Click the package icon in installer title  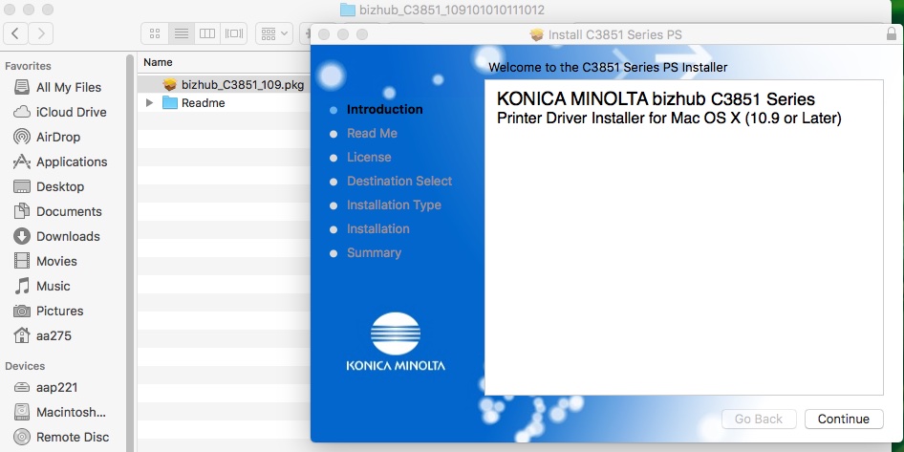point(537,34)
